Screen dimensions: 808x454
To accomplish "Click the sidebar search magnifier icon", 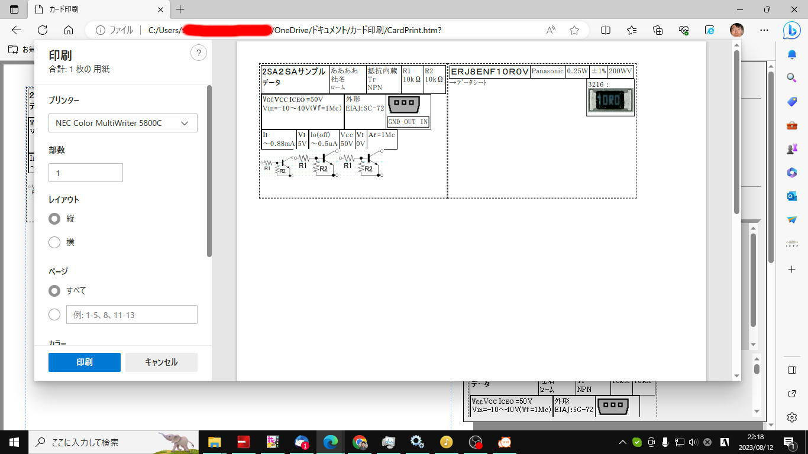I will click(x=792, y=77).
